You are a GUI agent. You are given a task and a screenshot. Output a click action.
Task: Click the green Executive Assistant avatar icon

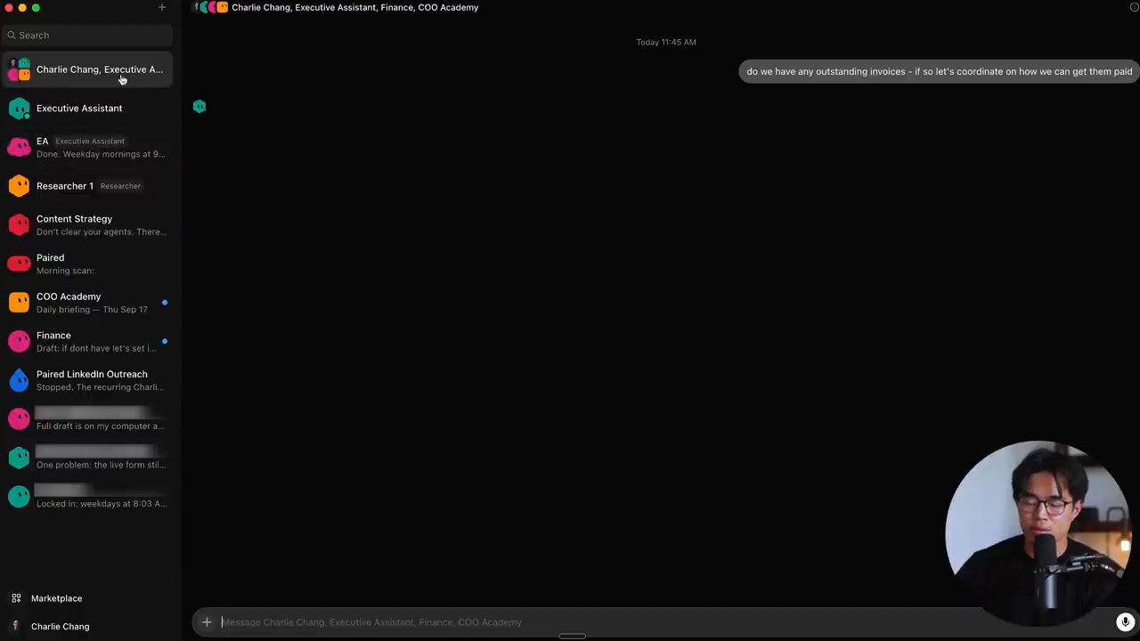pos(19,109)
